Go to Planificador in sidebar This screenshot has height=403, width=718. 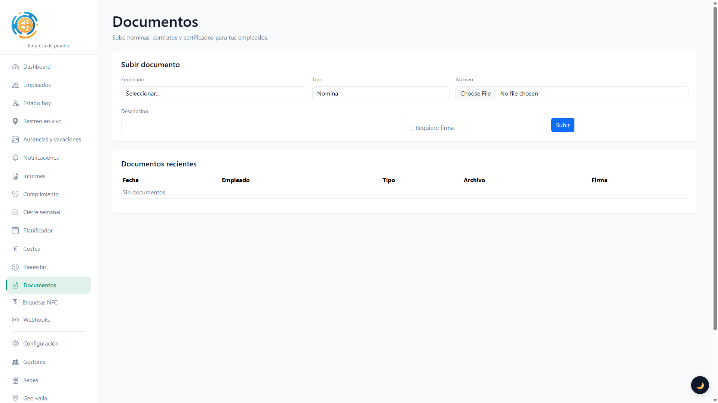coord(38,231)
